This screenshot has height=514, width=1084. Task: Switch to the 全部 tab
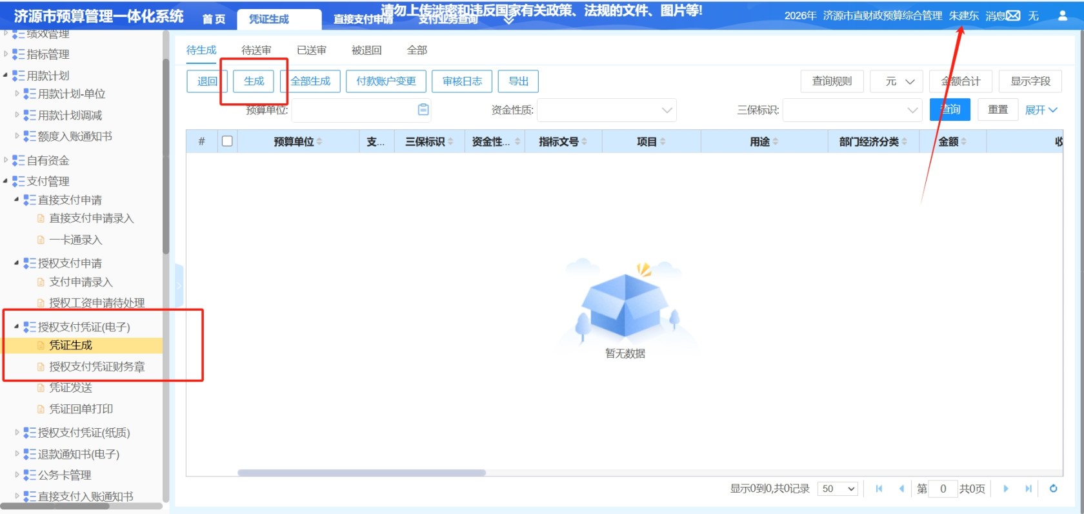click(417, 50)
